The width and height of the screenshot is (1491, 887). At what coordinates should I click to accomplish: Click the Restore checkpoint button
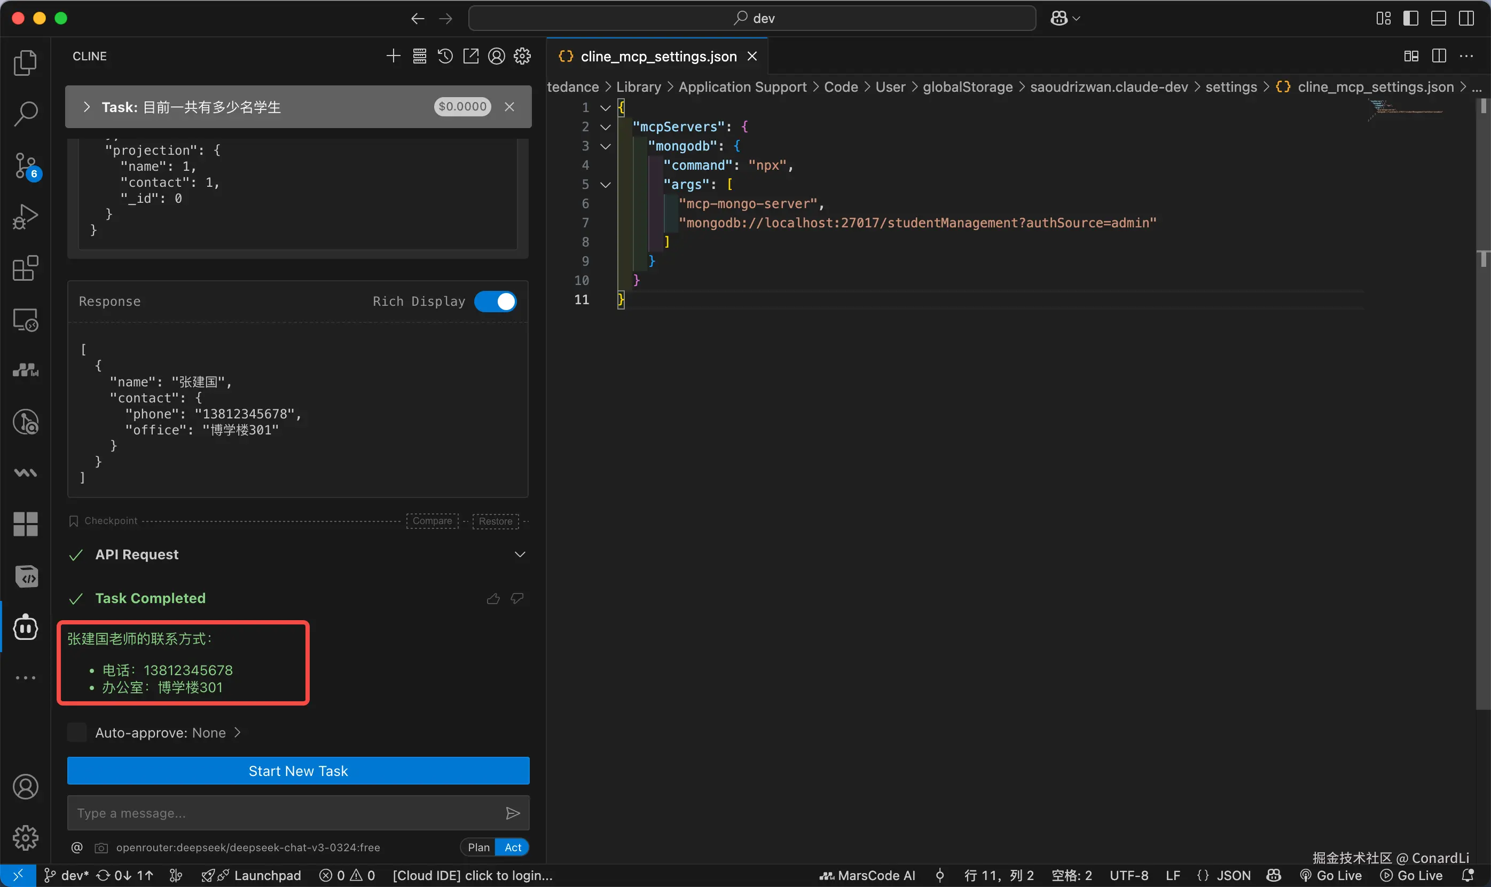coord(495,520)
